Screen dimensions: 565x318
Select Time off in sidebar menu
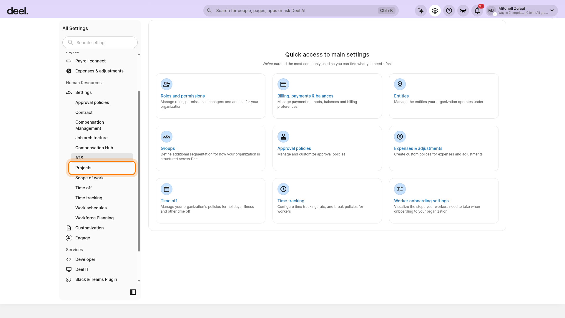coord(84,188)
